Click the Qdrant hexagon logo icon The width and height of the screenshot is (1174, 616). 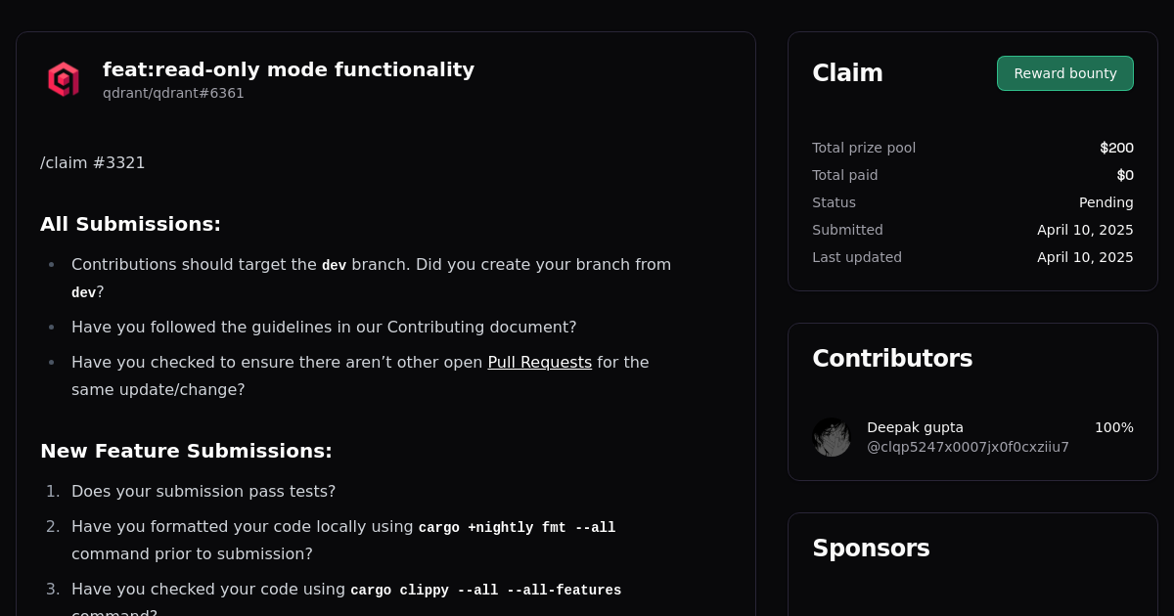click(x=63, y=80)
